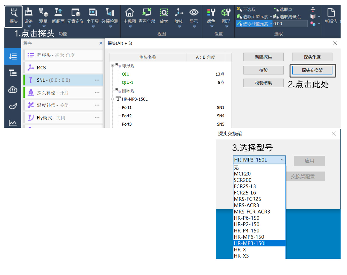Click the 新建探头 button

coord(263,57)
